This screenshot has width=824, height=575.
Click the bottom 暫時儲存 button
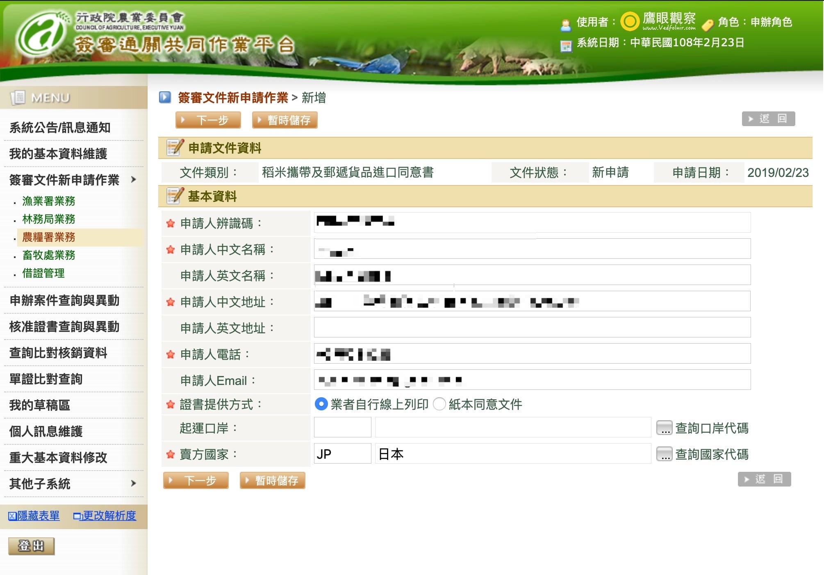pos(273,480)
